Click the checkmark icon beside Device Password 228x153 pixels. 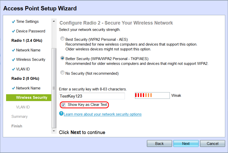(x=13, y=31)
